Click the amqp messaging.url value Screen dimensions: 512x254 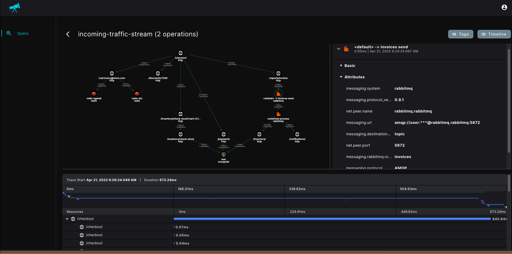(437, 123)
